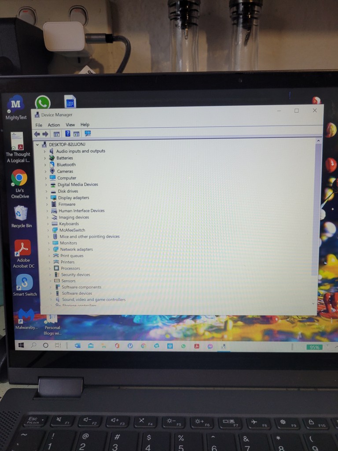Select Keyboards in the device list

click(69, 224)
